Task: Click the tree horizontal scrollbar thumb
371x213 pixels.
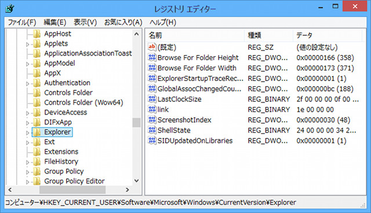Action: [72, 190]
